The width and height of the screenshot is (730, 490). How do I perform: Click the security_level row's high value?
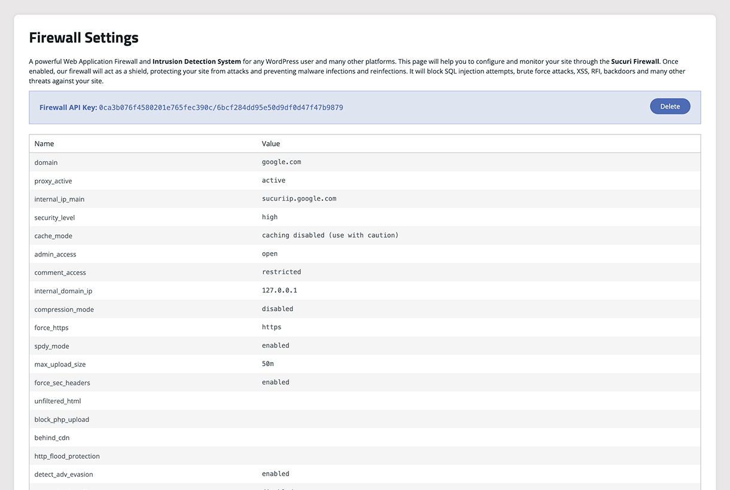(270, 217)
